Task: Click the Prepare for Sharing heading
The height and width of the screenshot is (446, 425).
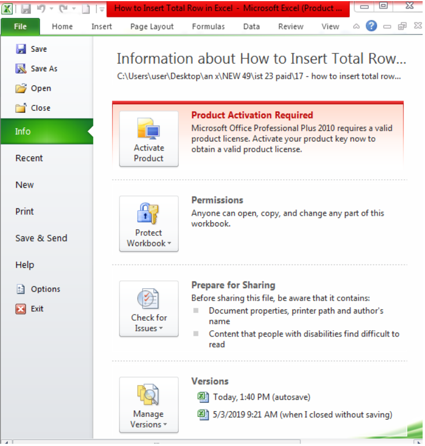Action: [233, 285]
